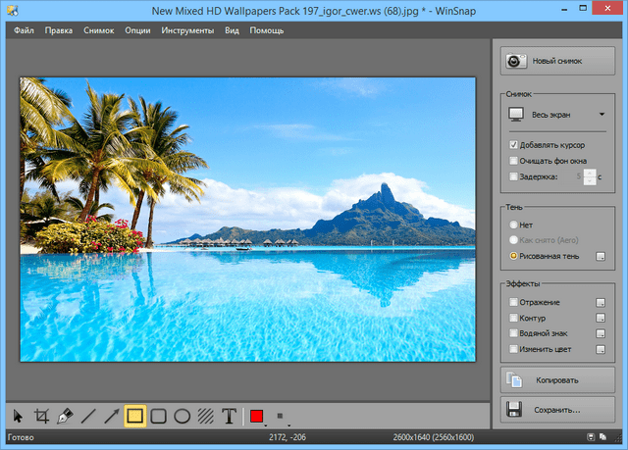Select the Нет shadow radio button
The image size is (628, 450).
pyautogui.click(x=514, y=225)
